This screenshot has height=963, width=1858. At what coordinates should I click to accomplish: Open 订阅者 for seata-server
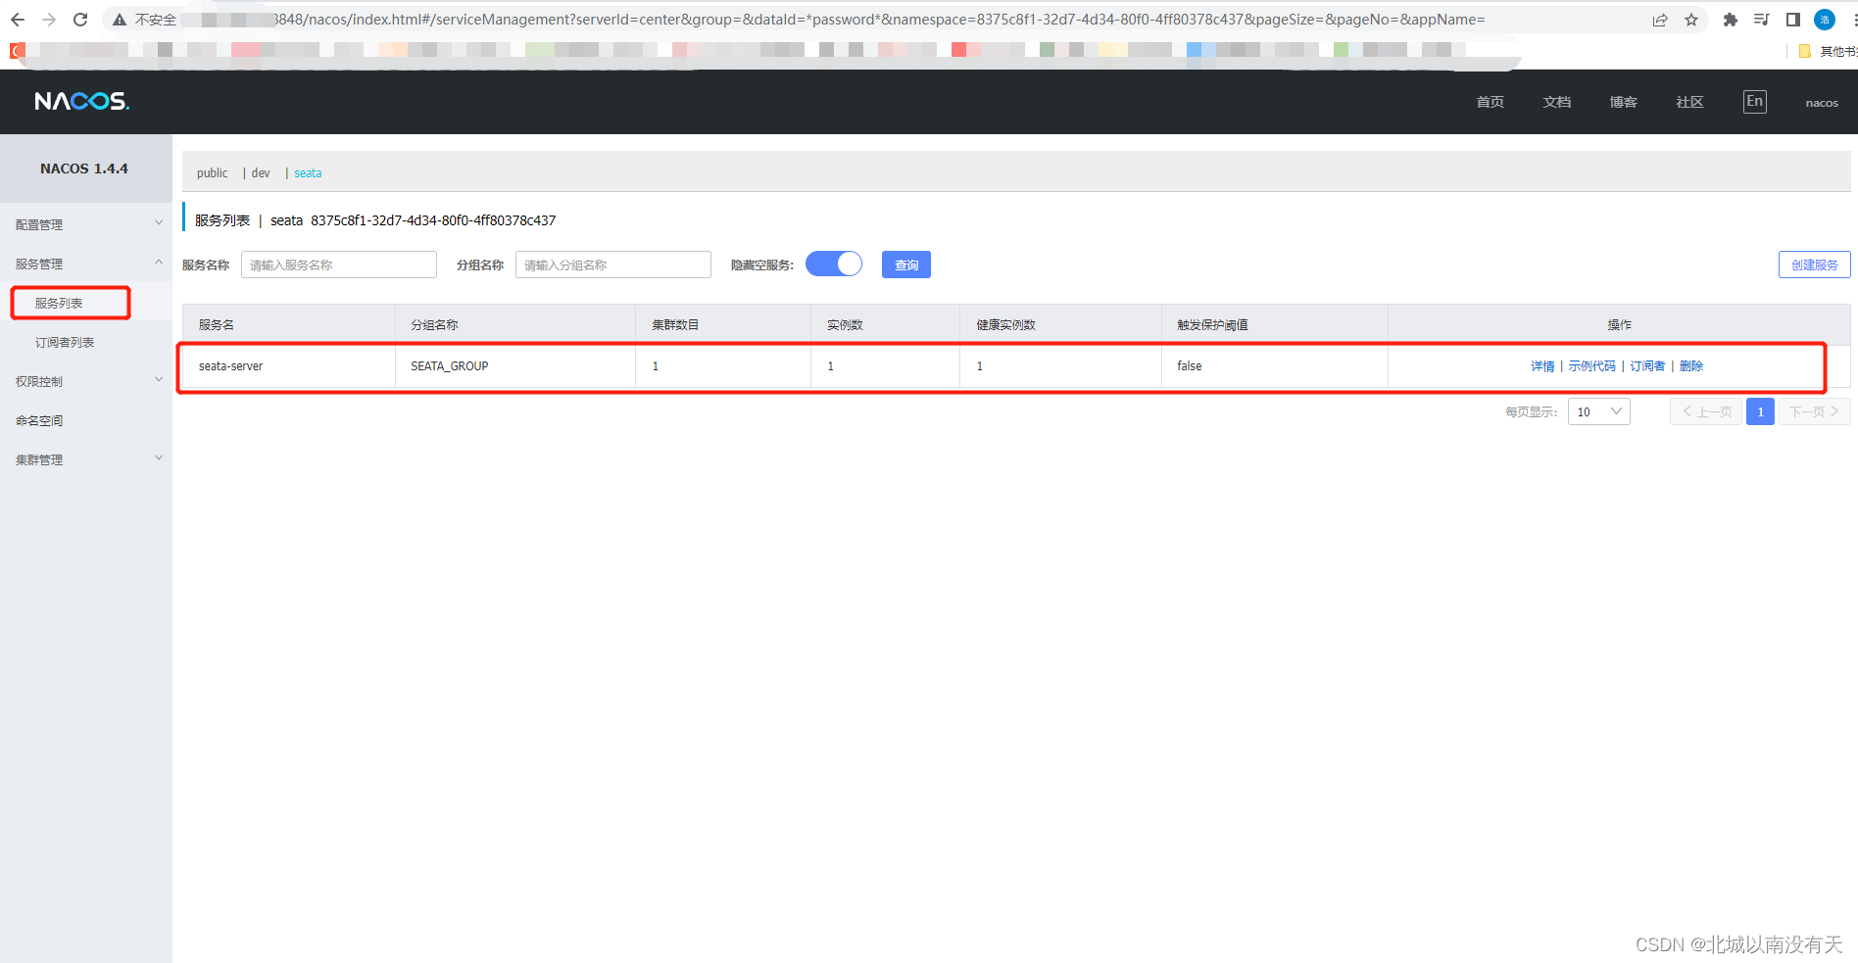click(x=1647, y=365)
